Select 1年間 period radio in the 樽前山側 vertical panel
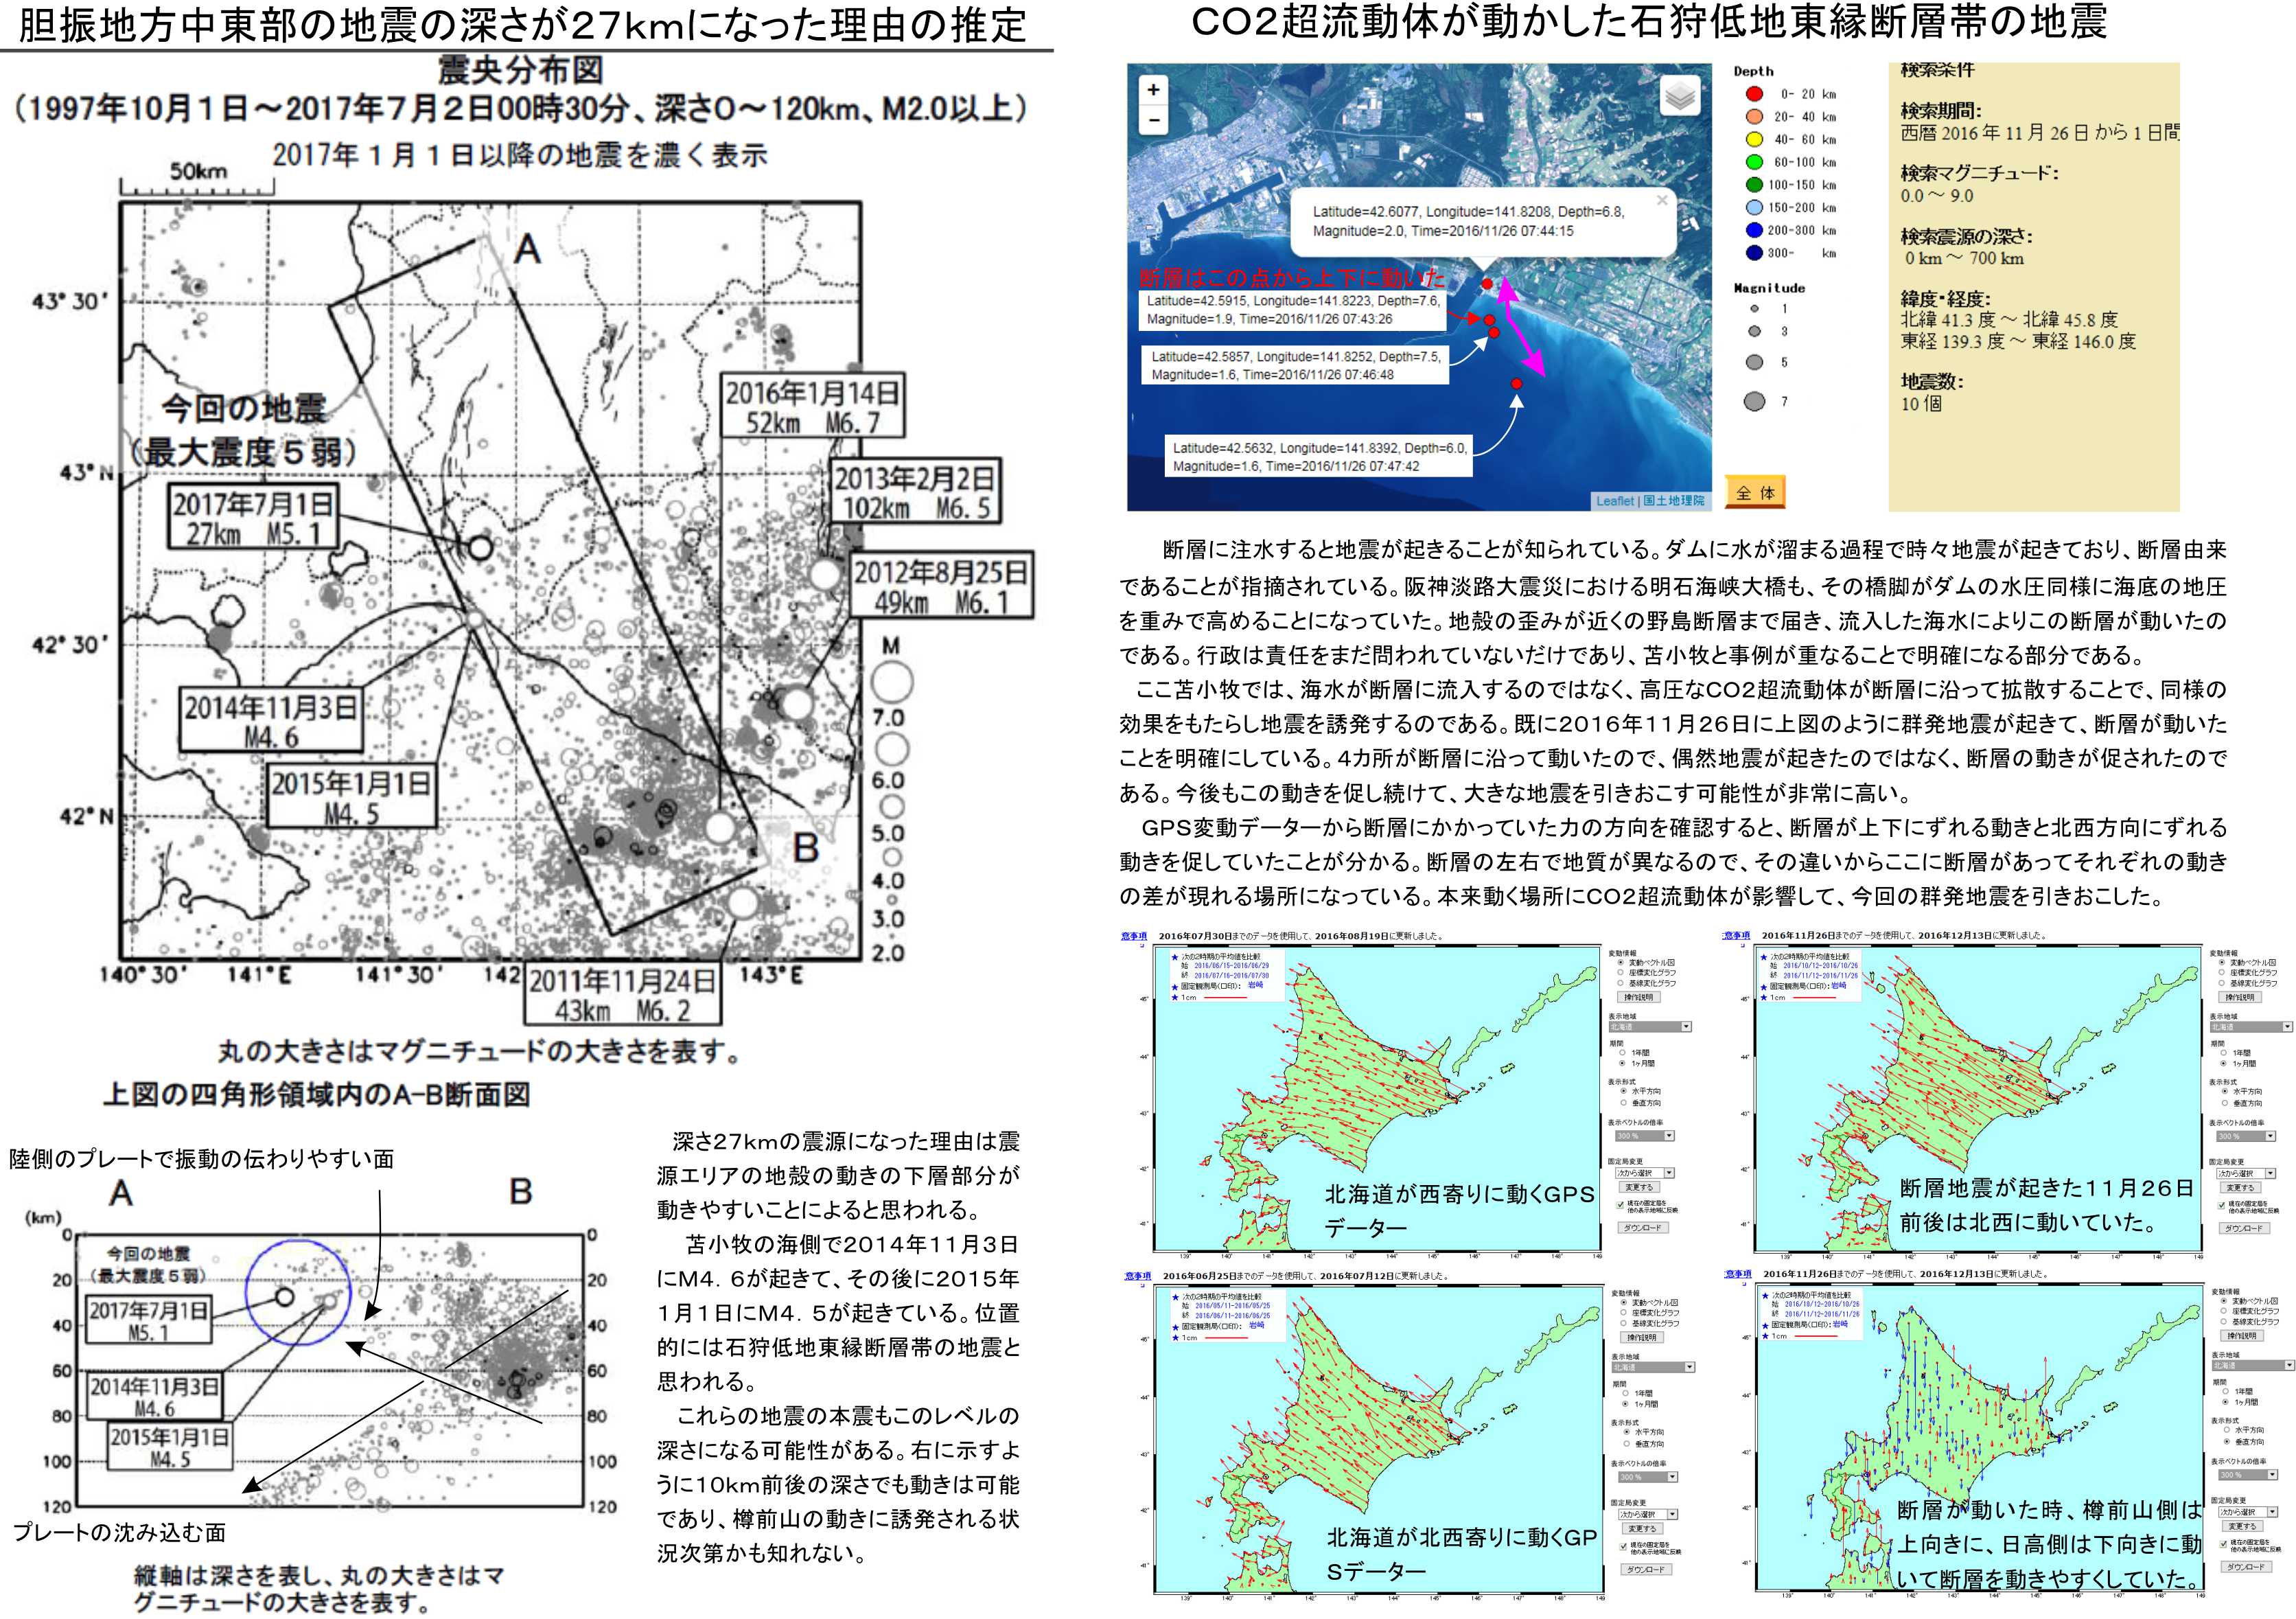The width and height of the screenshot is (2296, 1619). [2226, 1391]
